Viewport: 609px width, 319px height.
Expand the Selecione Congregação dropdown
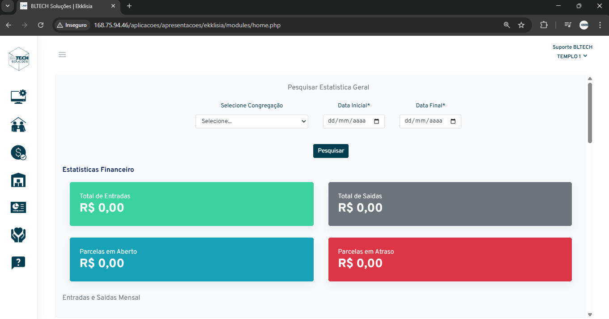coord(251,121)
